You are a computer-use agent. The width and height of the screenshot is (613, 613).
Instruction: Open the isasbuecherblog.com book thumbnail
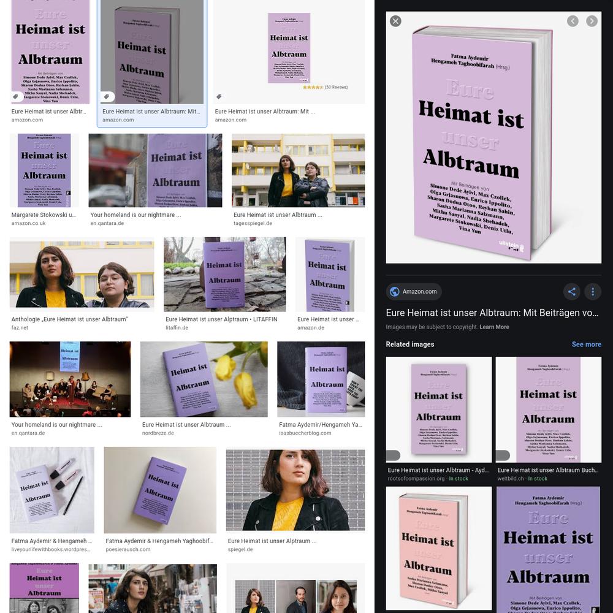pos(321,379)
